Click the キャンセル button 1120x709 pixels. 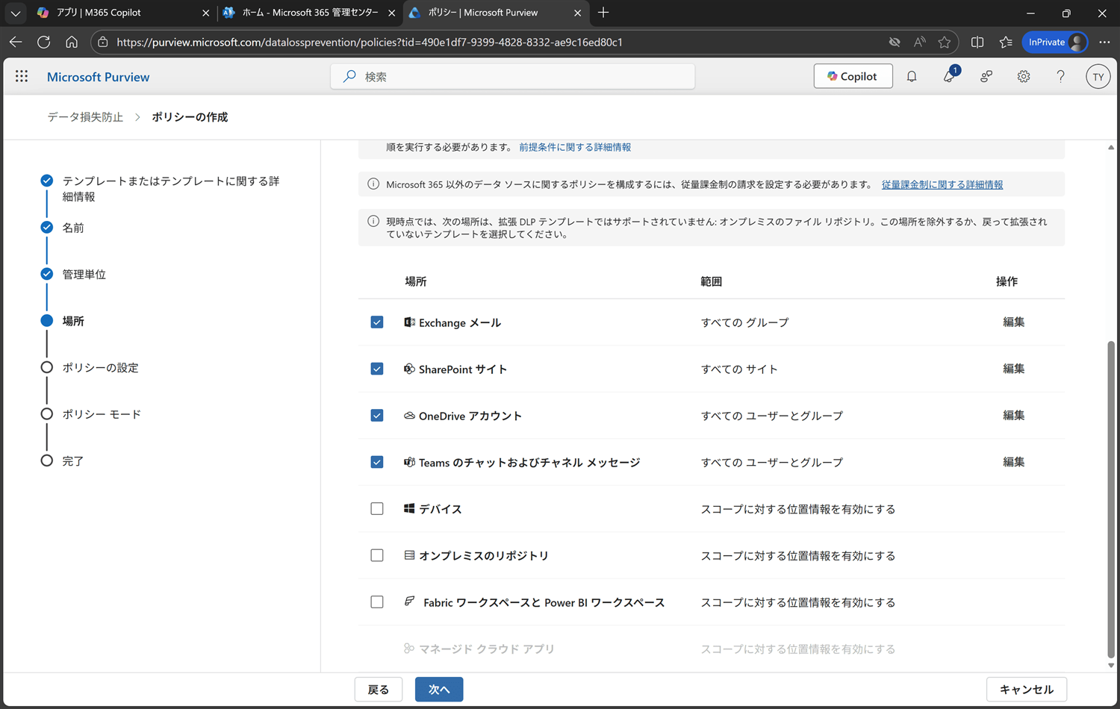(x=1026, y=689)
